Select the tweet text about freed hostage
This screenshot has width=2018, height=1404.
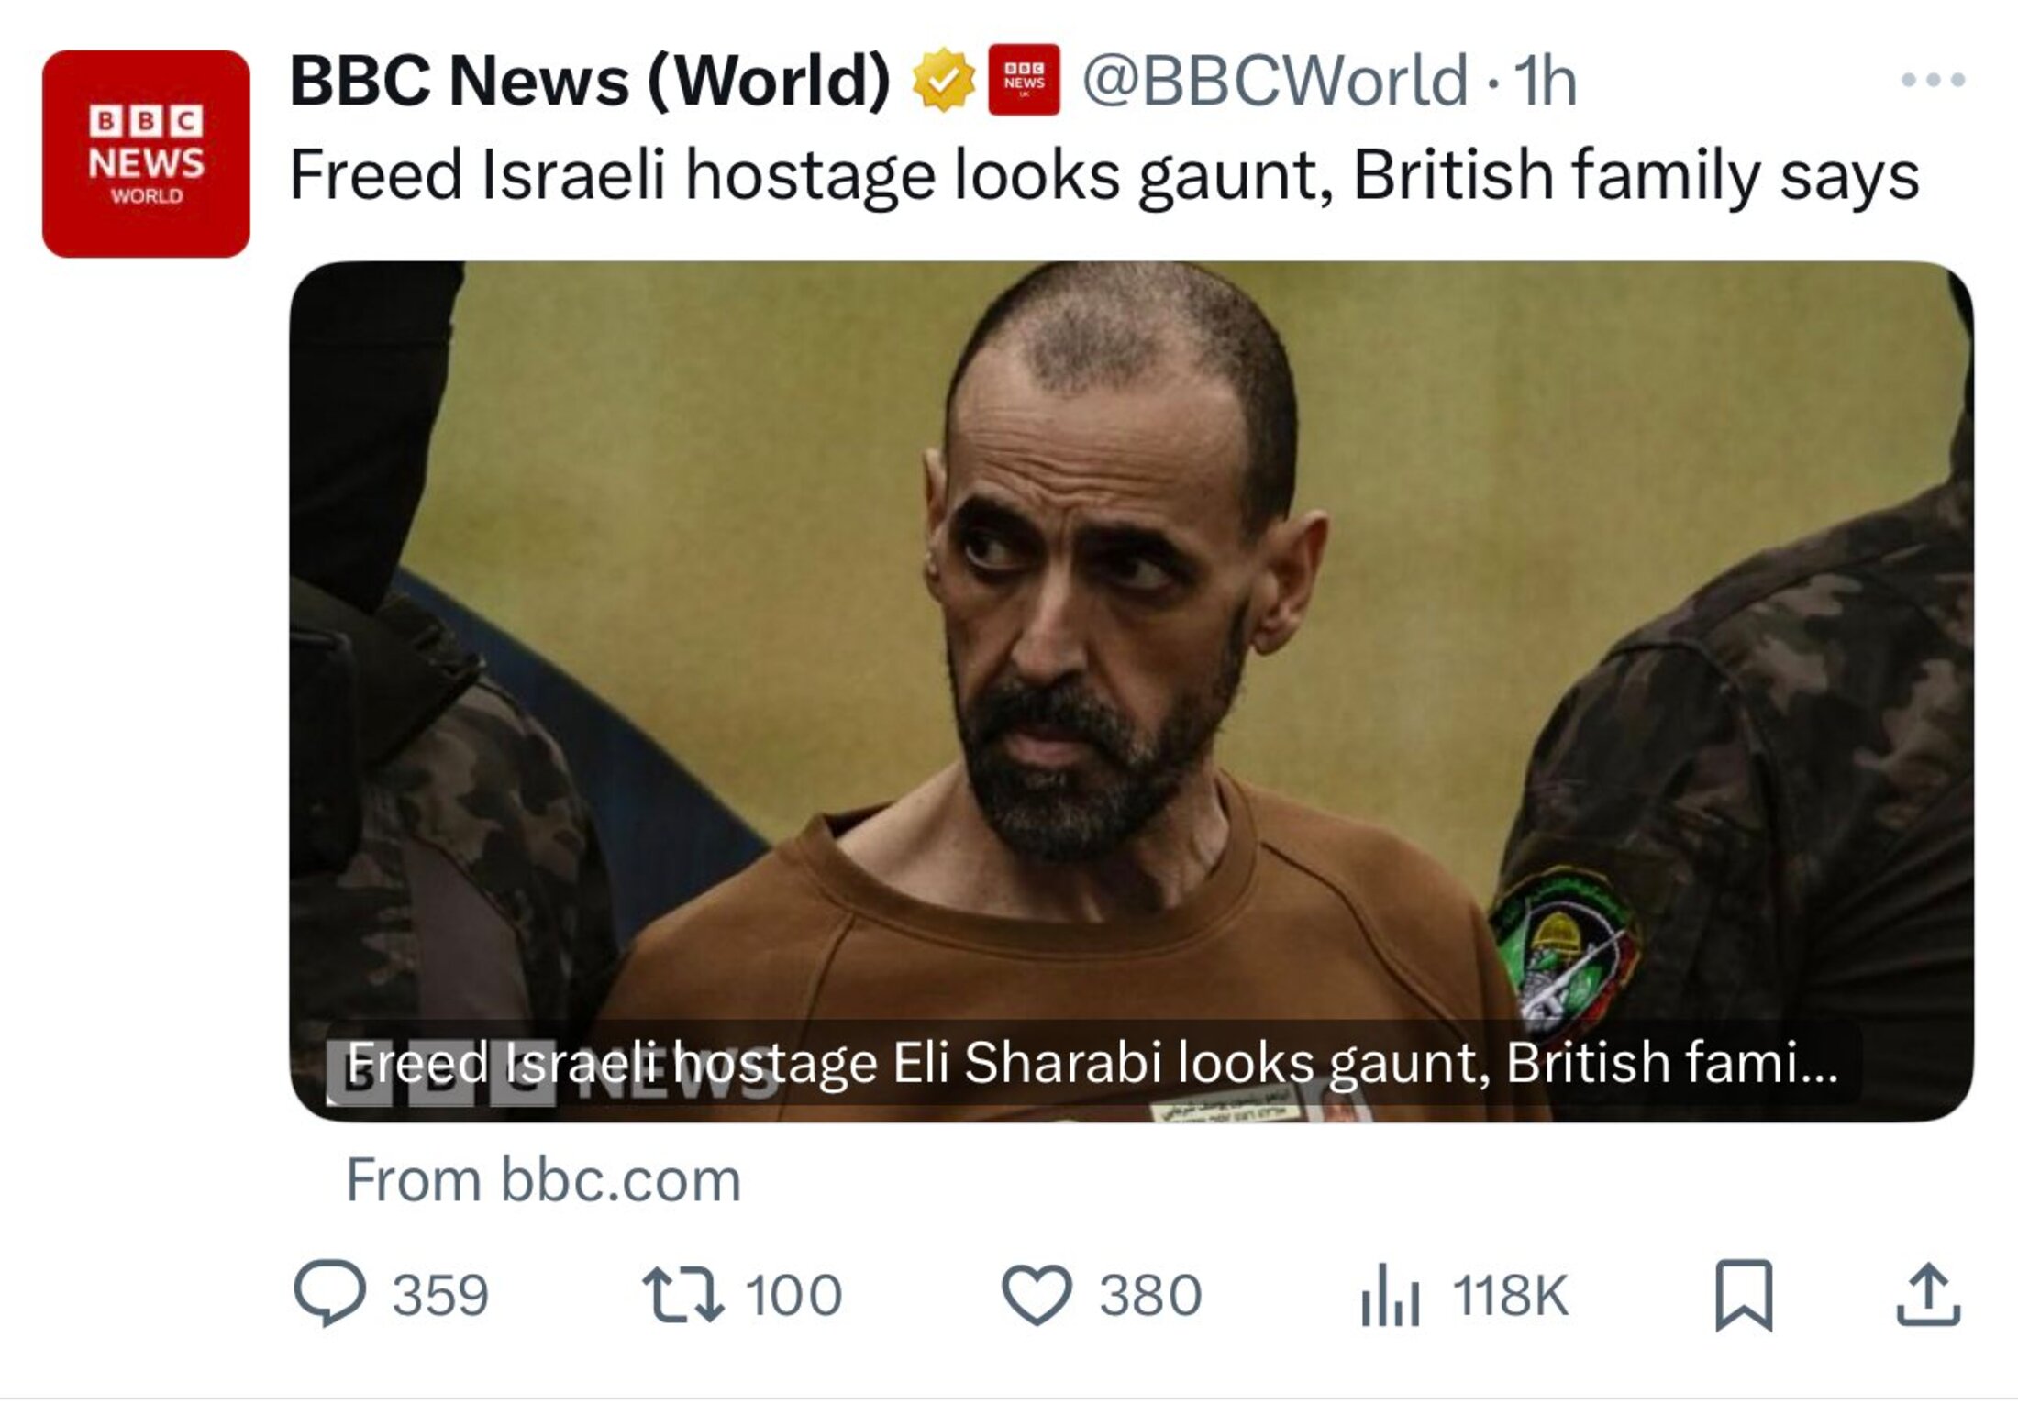tap(1103, 176)
